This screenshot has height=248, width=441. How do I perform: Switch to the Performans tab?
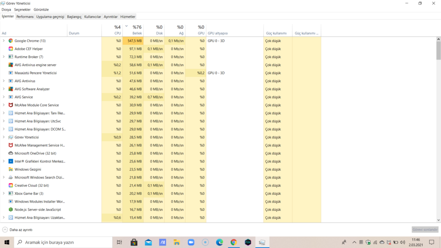[x=25, y=17]
